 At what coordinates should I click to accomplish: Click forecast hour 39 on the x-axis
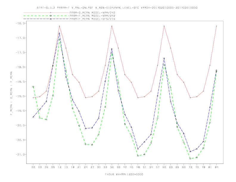[x=118, y=167]
